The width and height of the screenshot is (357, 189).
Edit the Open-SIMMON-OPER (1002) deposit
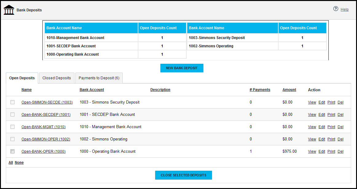coord(322,139)
